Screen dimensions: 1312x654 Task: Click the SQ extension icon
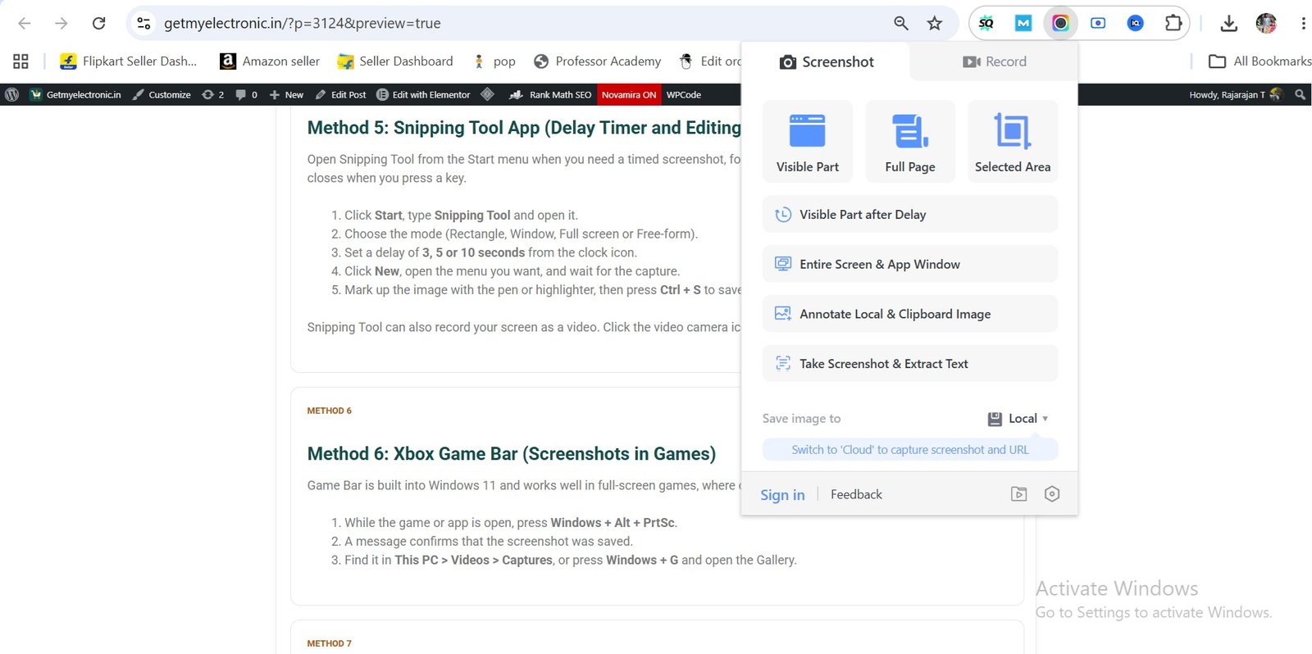pos(986,23)
